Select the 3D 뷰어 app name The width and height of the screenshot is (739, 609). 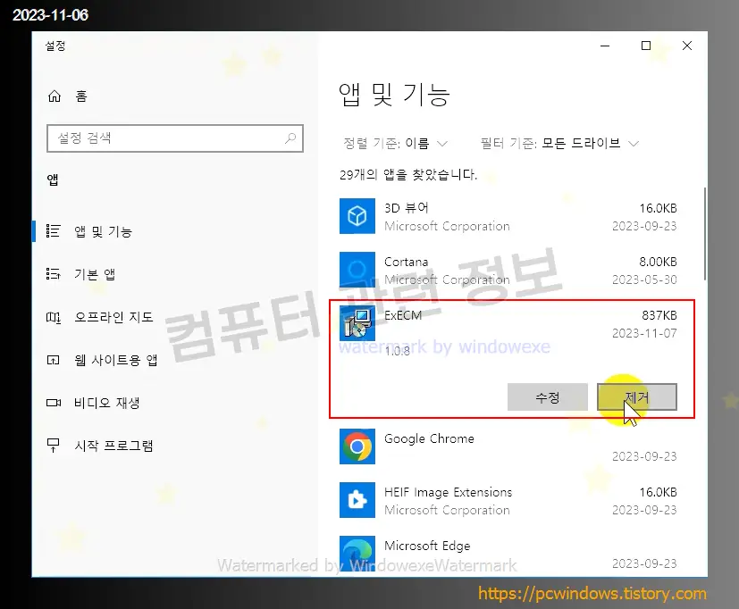407,208
